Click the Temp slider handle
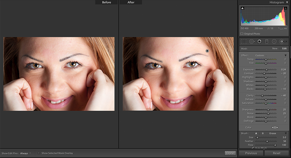 (x=266, y=59)
